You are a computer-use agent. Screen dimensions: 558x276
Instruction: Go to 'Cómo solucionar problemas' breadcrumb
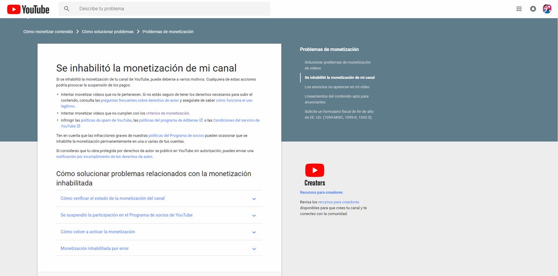pos(107,32)
